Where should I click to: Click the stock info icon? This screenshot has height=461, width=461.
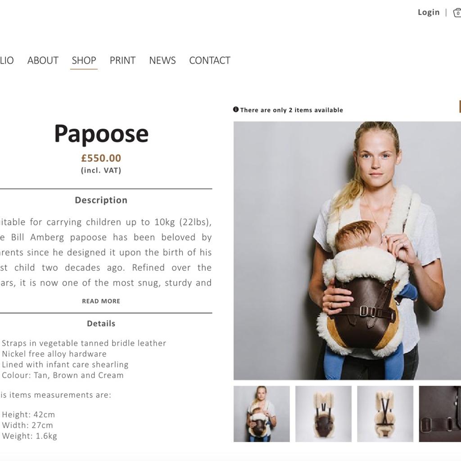coord(236,109)
